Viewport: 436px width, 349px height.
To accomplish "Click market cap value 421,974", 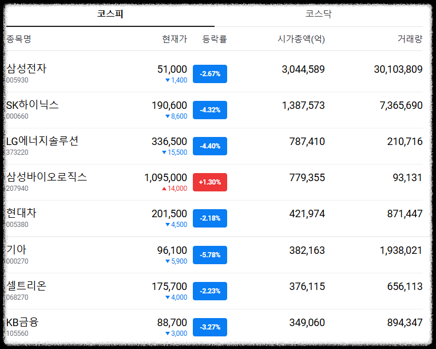I will [307, 214].
